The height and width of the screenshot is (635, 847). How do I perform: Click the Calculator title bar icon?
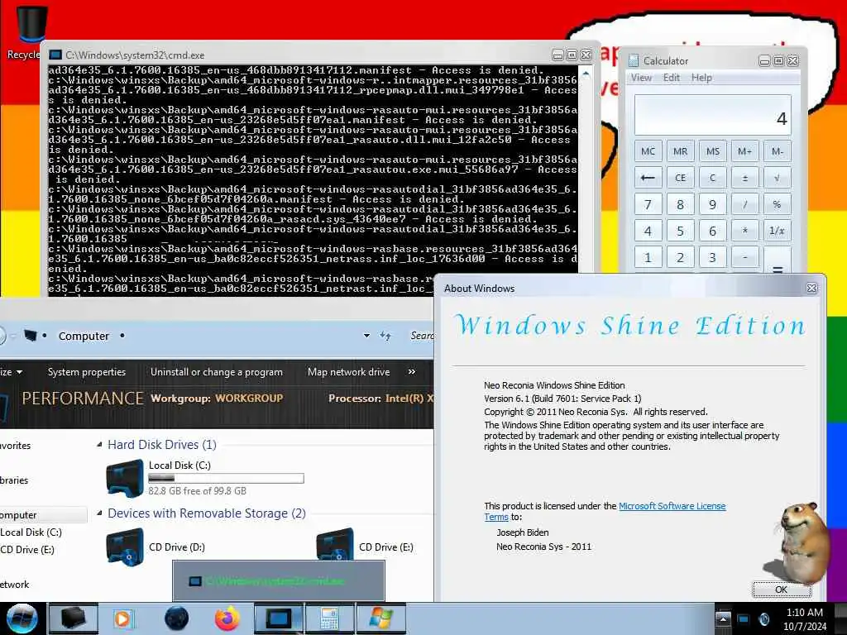point(634,60)
